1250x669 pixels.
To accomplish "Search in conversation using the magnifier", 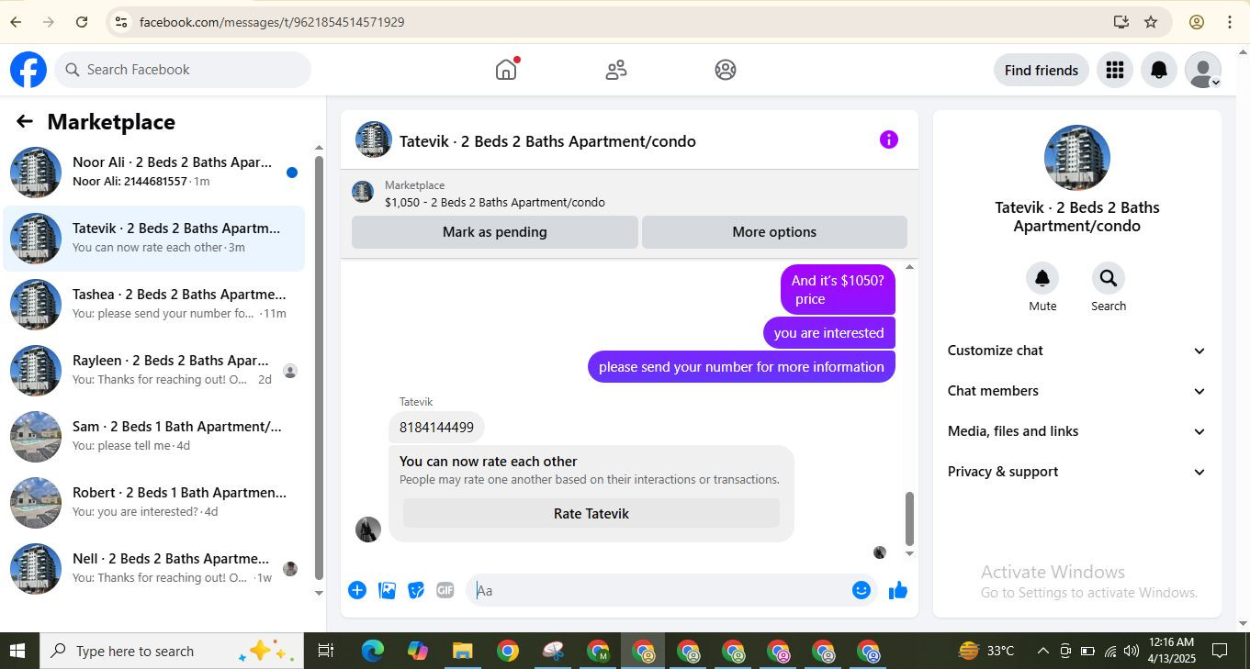I will (1109, 278).
